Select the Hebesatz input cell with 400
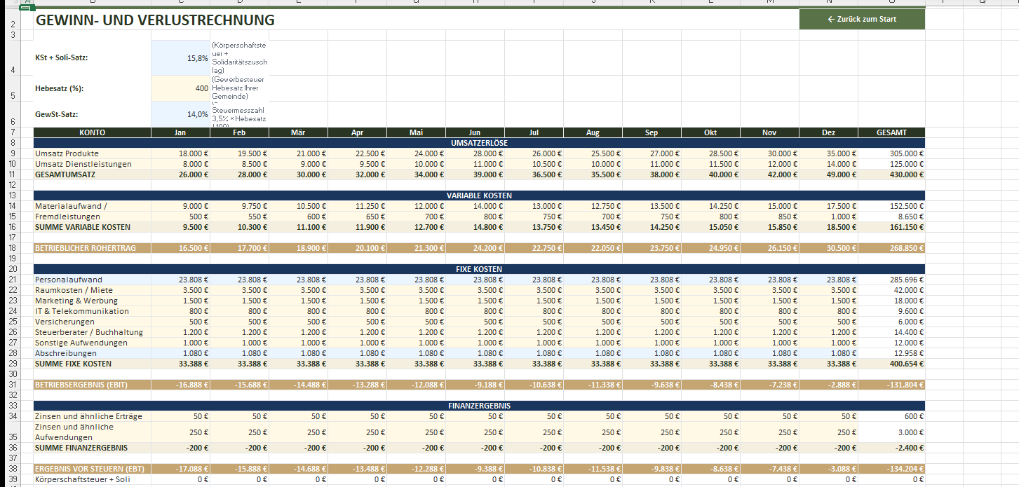Viewport: 1019px width, 487px height. (180, 88)
